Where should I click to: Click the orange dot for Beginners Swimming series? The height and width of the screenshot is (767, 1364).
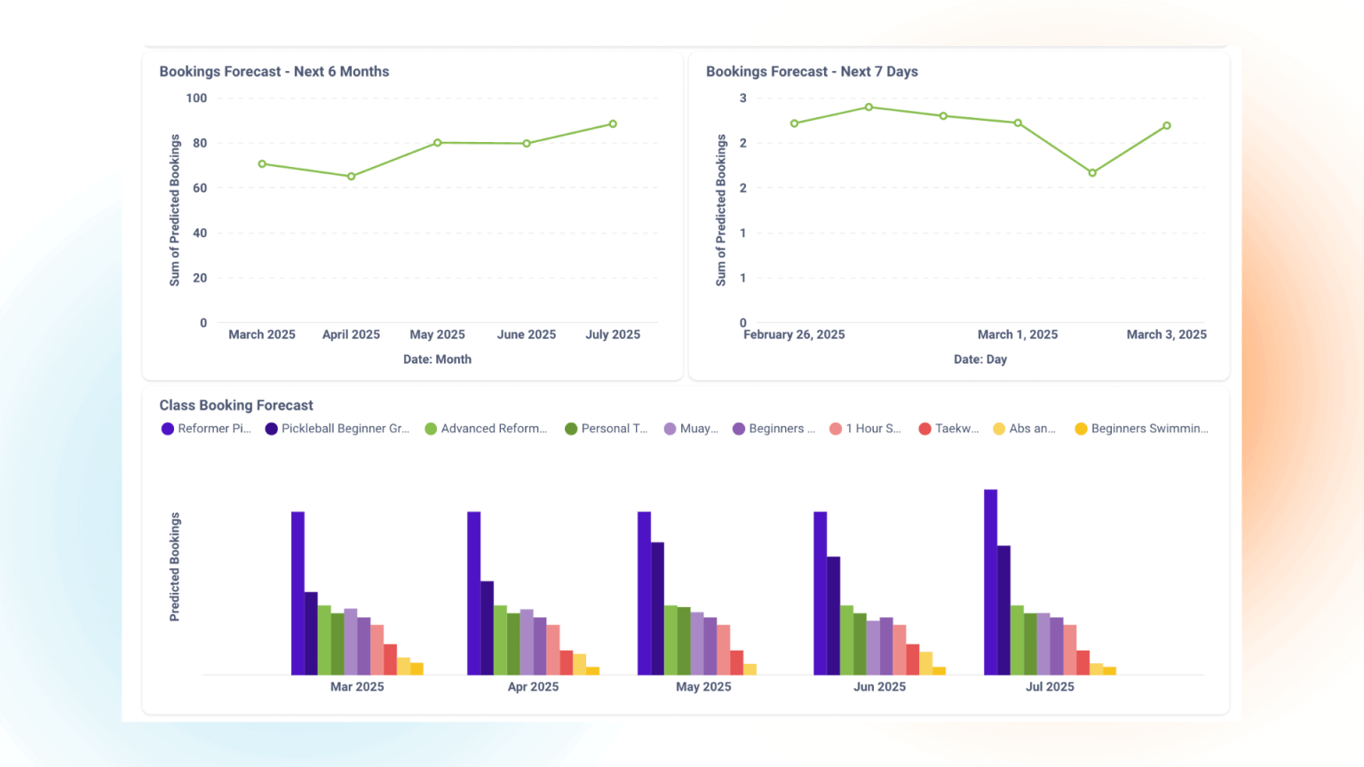coord(1081,428)
